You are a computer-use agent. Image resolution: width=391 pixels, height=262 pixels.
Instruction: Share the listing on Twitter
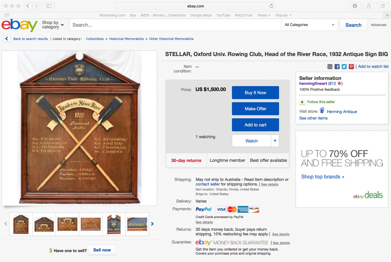point(344,67)
